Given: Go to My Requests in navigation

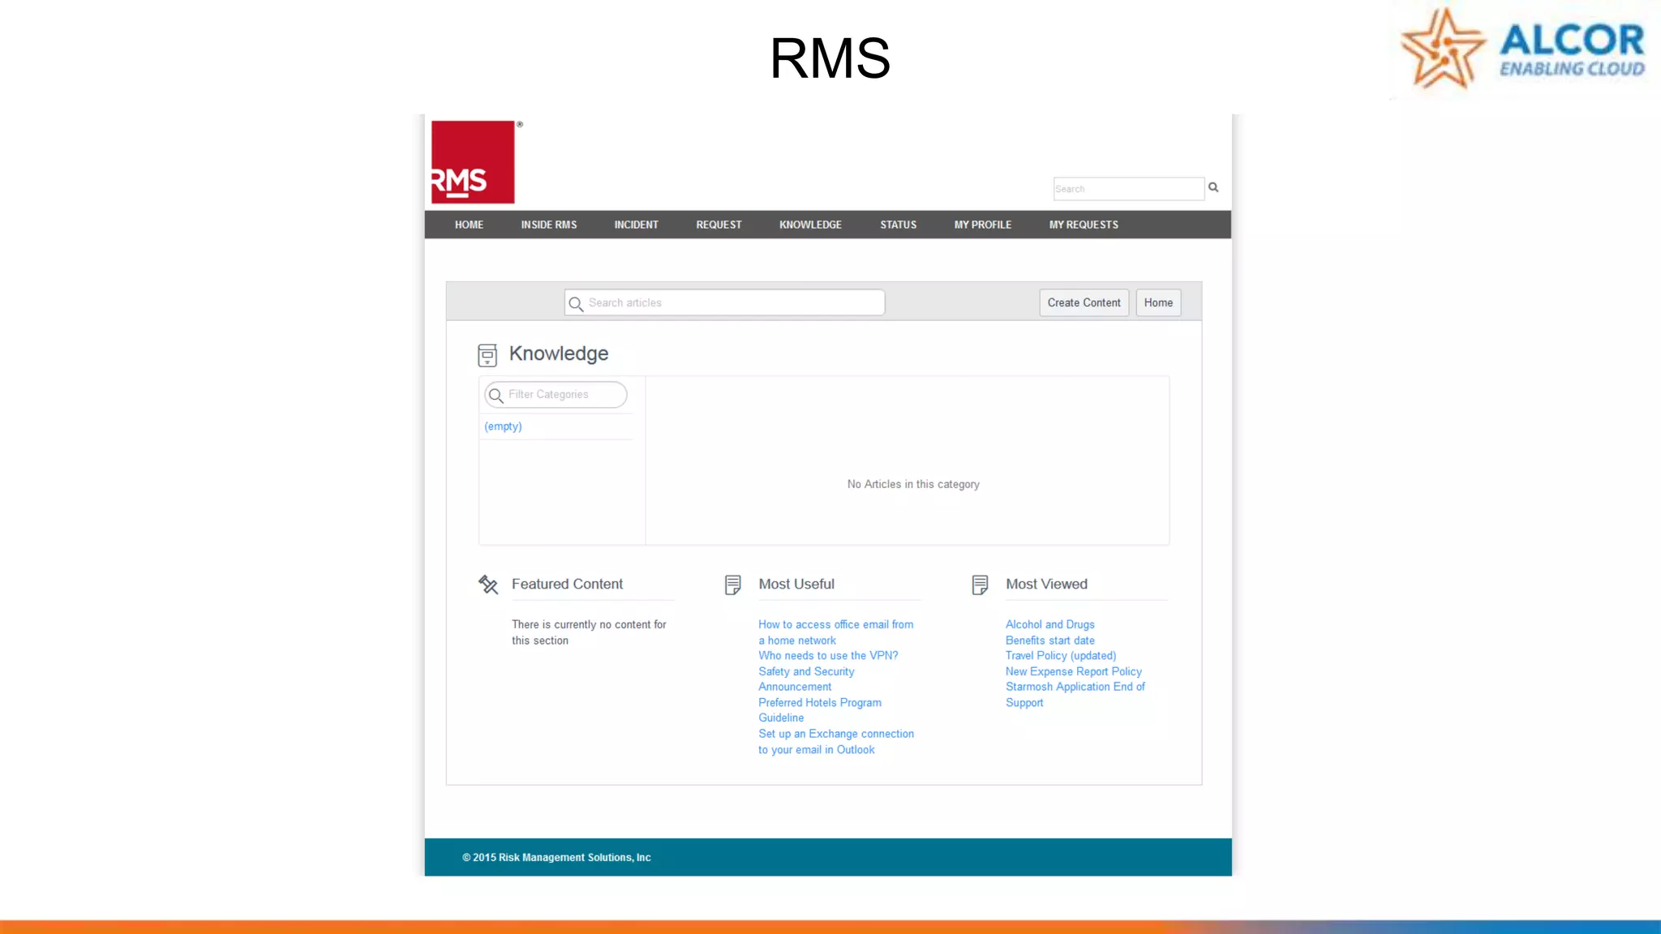Looking at the screenshot, I should (x=1084, y=225).
